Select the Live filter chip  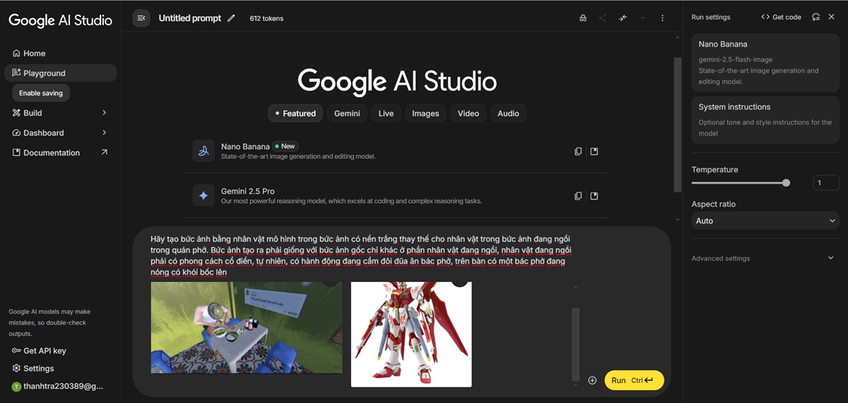[x=386, y=113]
